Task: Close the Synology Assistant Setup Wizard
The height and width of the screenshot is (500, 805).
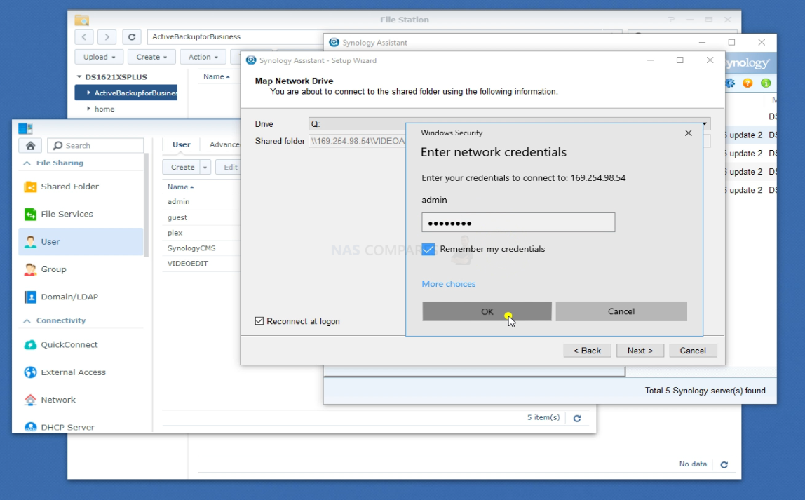Action: [710, 60]
